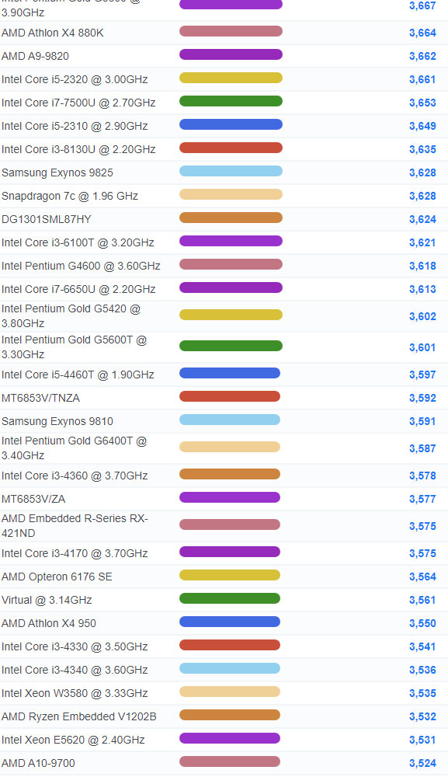This screenshot has width=448, height=777.
Task: Click the 3,664 score for Athlon X4 880K
Action: [x=422, y=33]
